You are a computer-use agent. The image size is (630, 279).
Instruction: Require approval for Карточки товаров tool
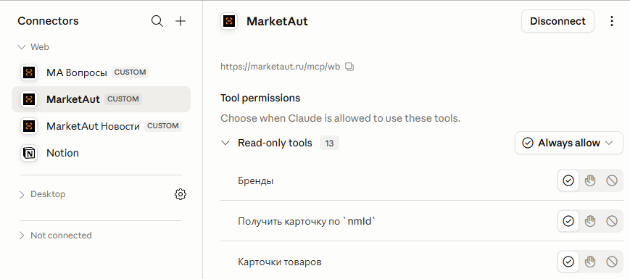pos(590,262)
